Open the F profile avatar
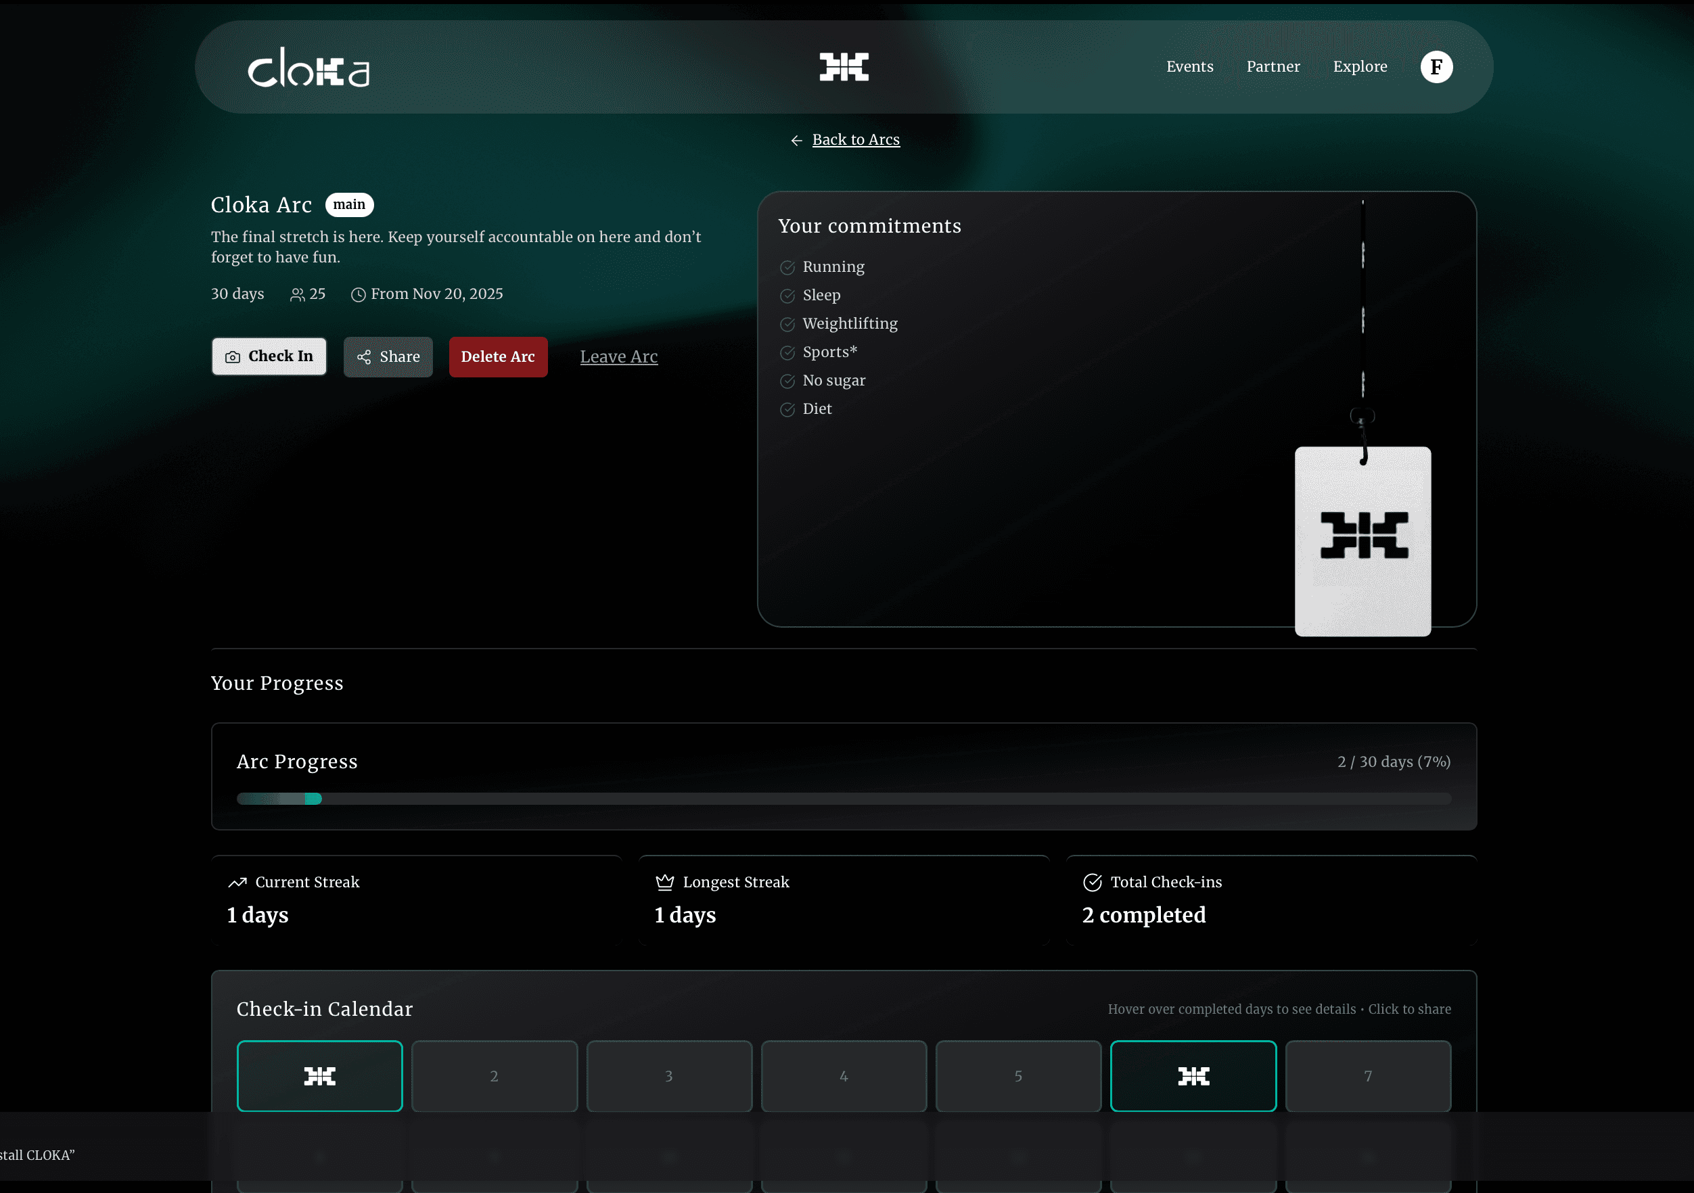The width and height of the screenshot is (1694, 1193). (1436, 66)
